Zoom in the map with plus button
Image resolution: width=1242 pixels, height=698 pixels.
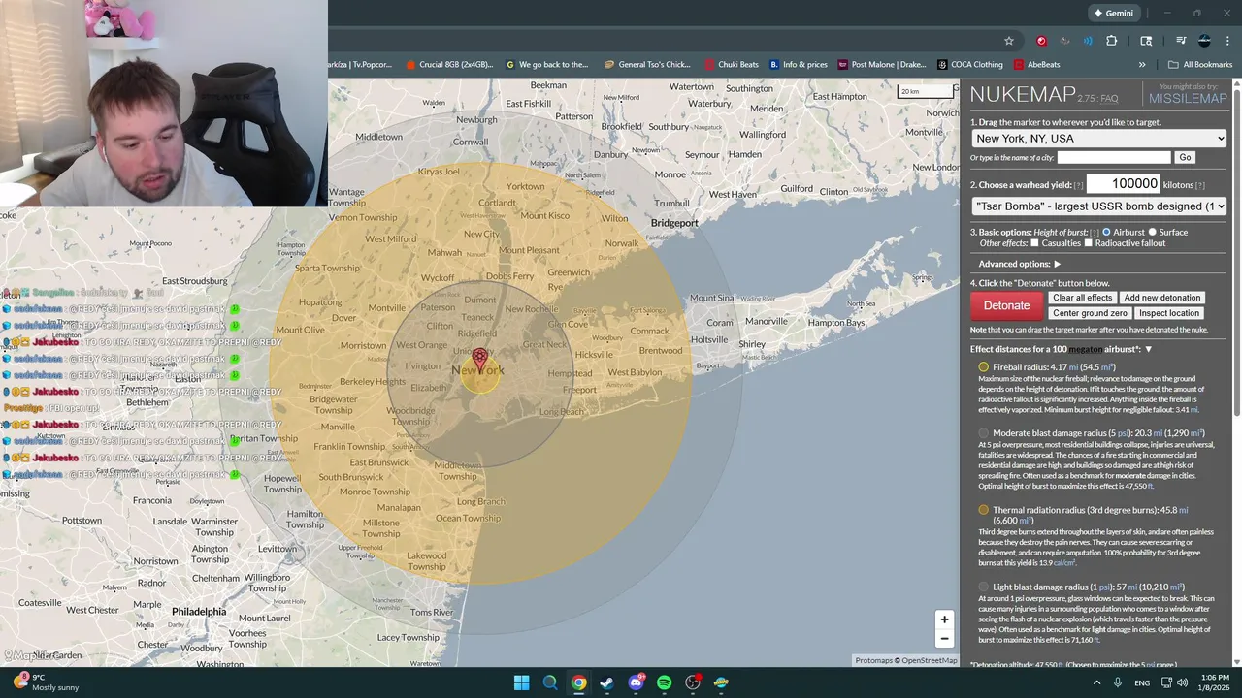944,619
